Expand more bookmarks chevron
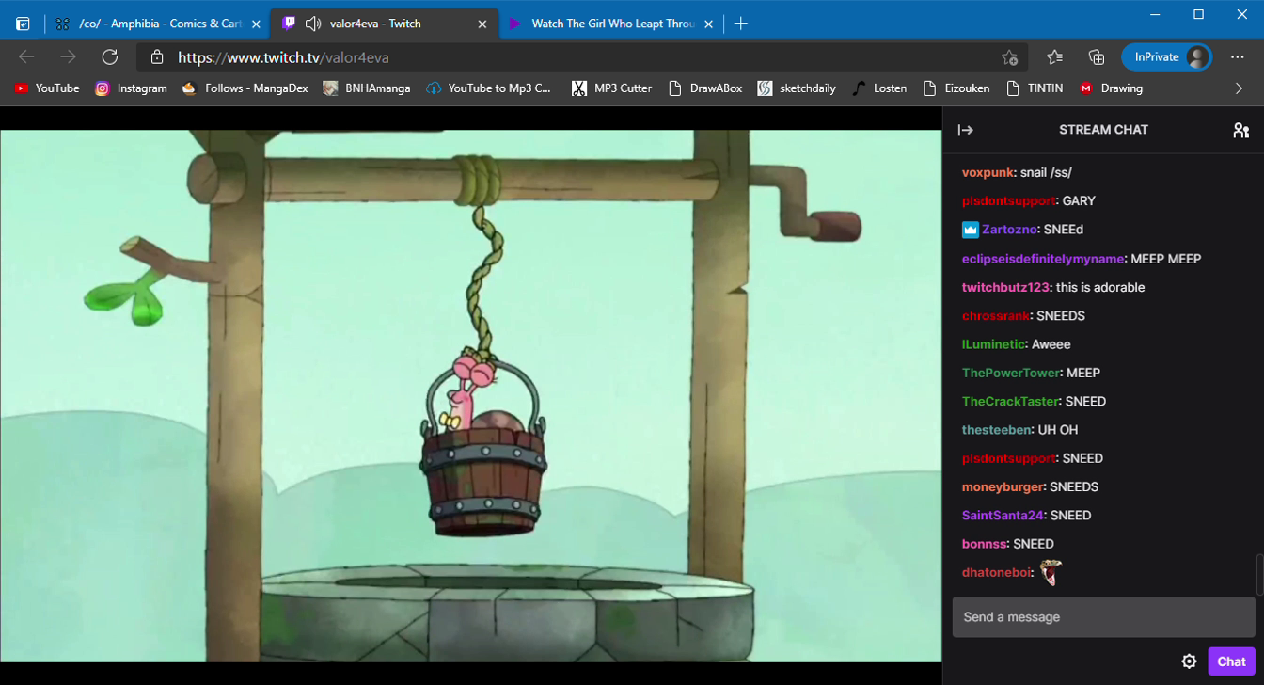This screenshot has width=1264, height=685. click(1239, 88)
